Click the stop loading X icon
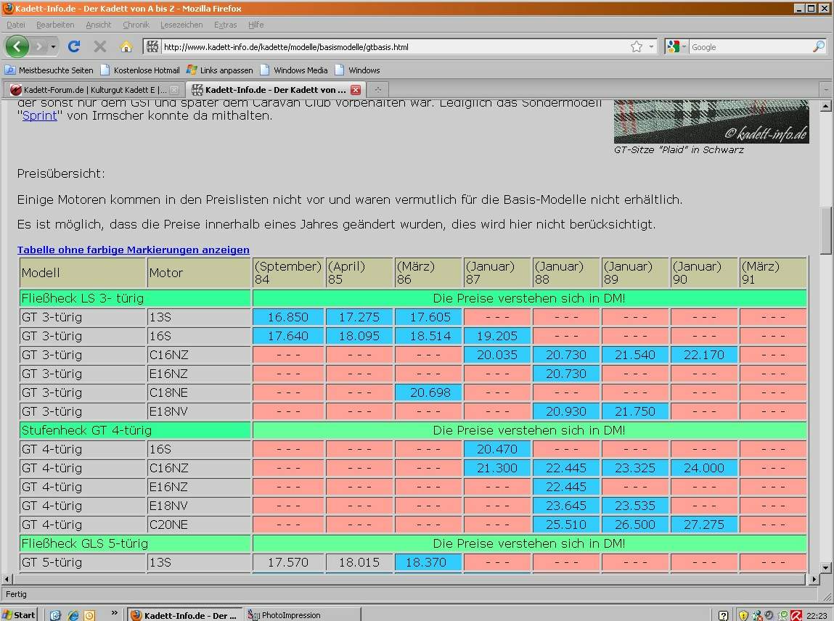The height and width of the screenshot is (621, 834). (x=100, y=46)
